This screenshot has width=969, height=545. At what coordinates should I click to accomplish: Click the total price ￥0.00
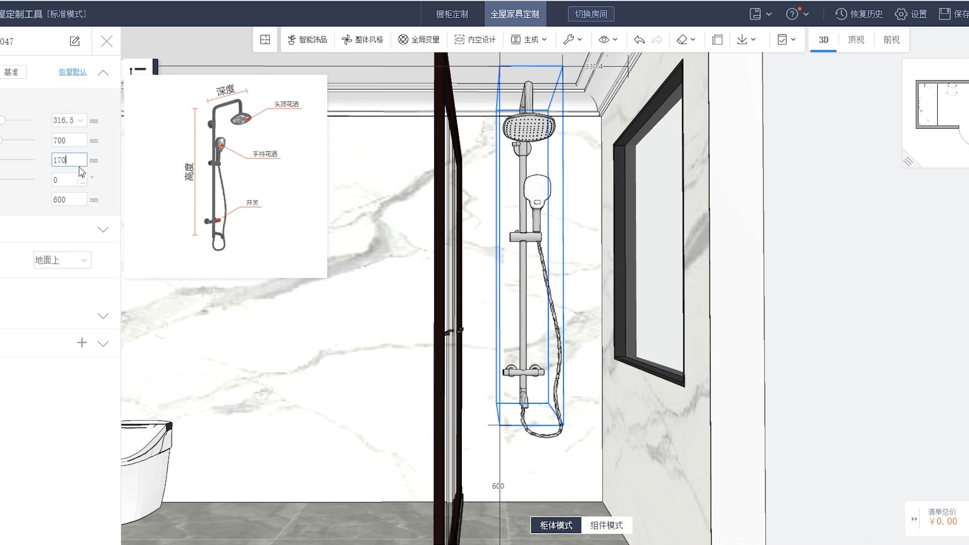click(943, 522)
